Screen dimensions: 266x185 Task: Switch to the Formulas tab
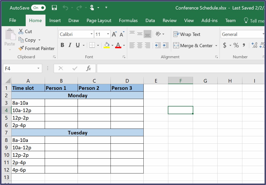(x=128, y=21)
